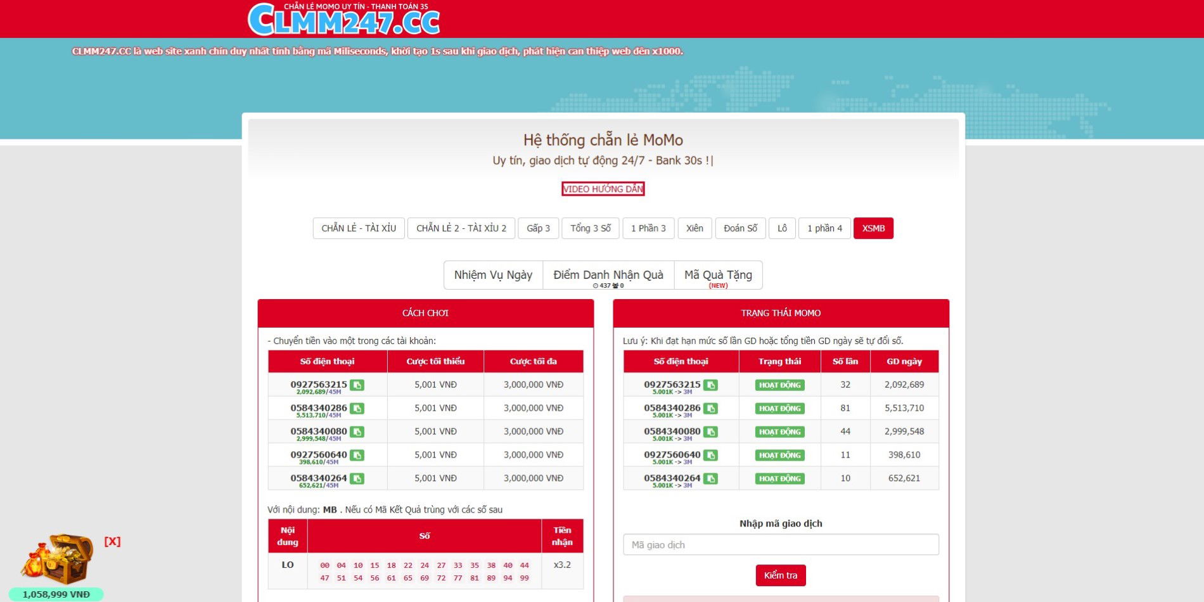Screen dimensions: 1204x602
Task: Open the Xiên game tab
Action: [x=695, y=228]
